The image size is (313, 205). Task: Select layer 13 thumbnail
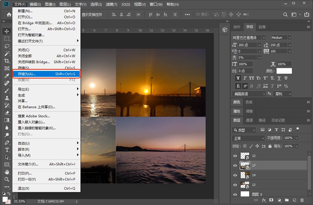pyautogui.click(x=245, y=185)
